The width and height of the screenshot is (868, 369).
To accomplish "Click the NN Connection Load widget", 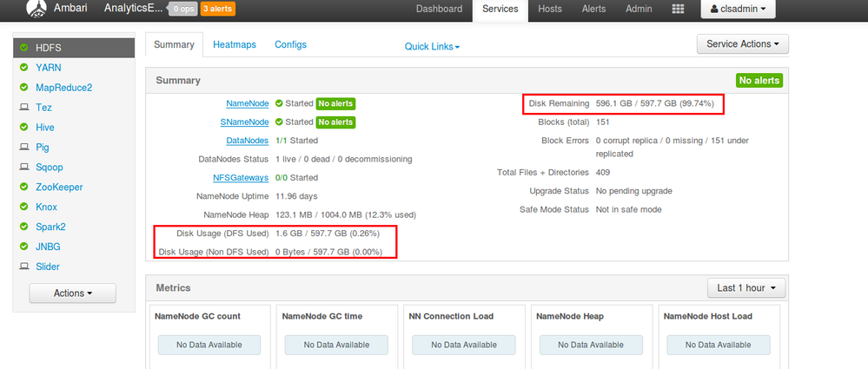I will click(464, 336).
